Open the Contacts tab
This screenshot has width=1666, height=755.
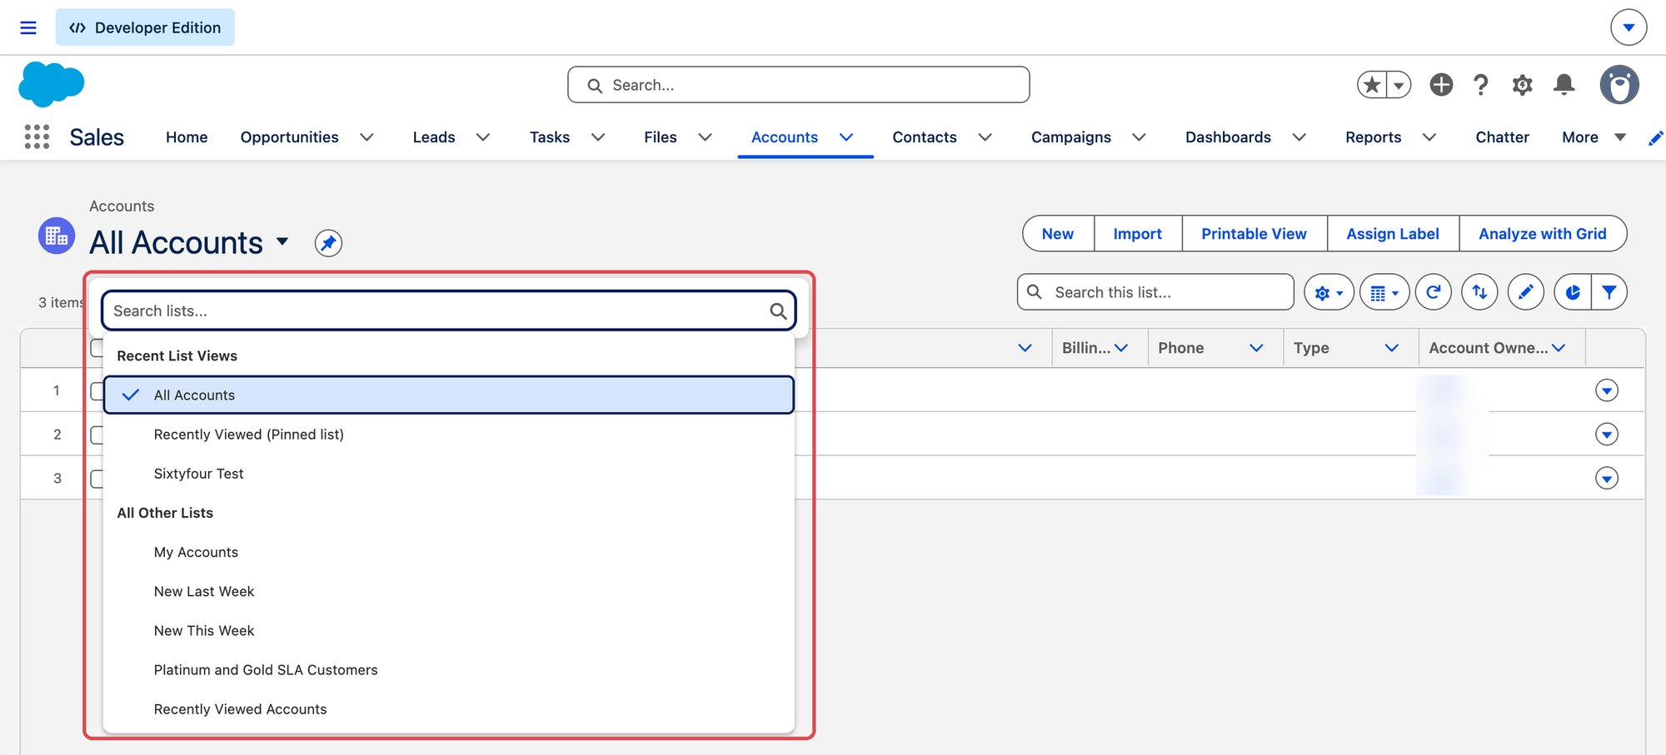point(925,137)
